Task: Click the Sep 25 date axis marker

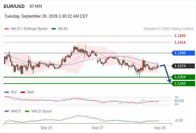Action: [47, 128]
